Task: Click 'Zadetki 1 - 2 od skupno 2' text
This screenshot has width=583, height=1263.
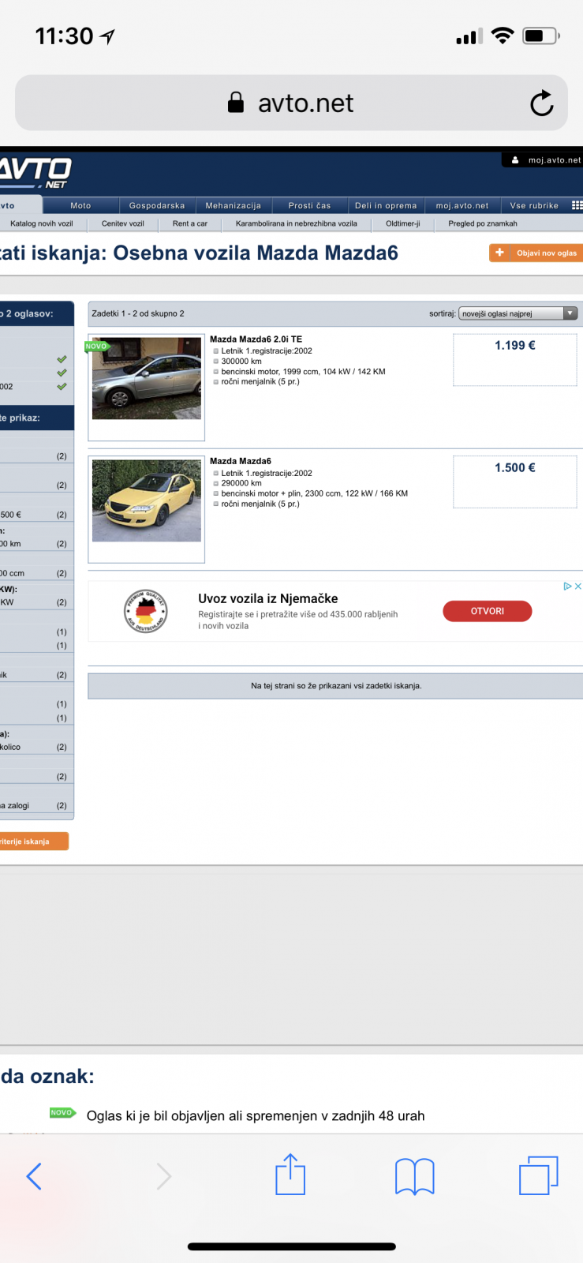Action: pyautogui.click(x=138, y=313)
